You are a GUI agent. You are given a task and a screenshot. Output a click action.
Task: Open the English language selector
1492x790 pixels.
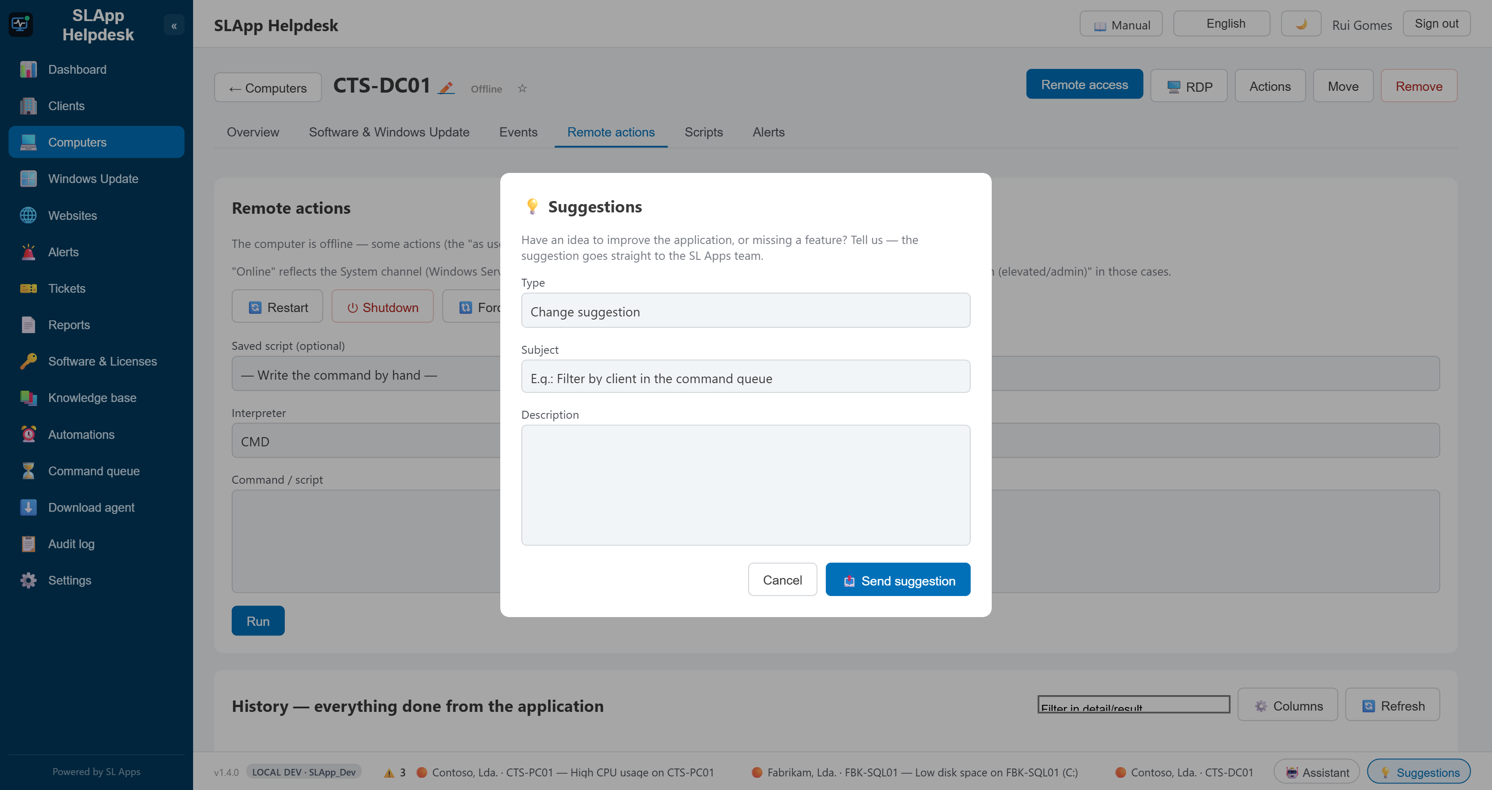(x=1222, y=24)
